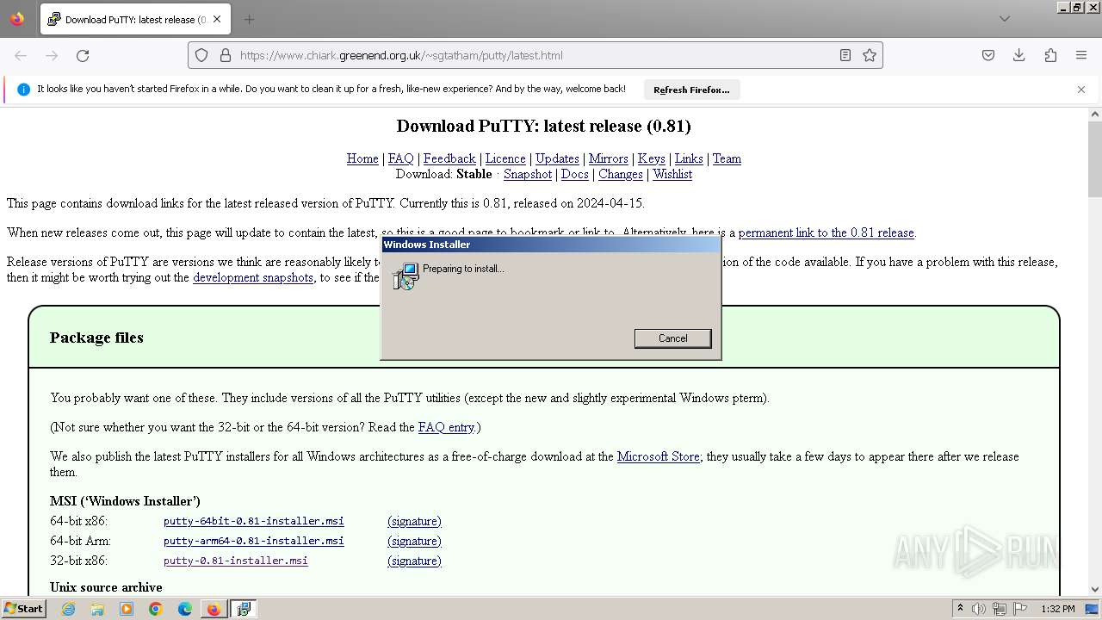1102x620 pixels.
Task: Click the page vertical scrollbar thumb
Action: (x=1095, y=159)
